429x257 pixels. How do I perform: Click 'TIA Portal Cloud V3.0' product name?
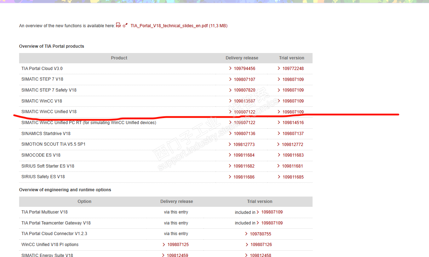pos(42,69)
